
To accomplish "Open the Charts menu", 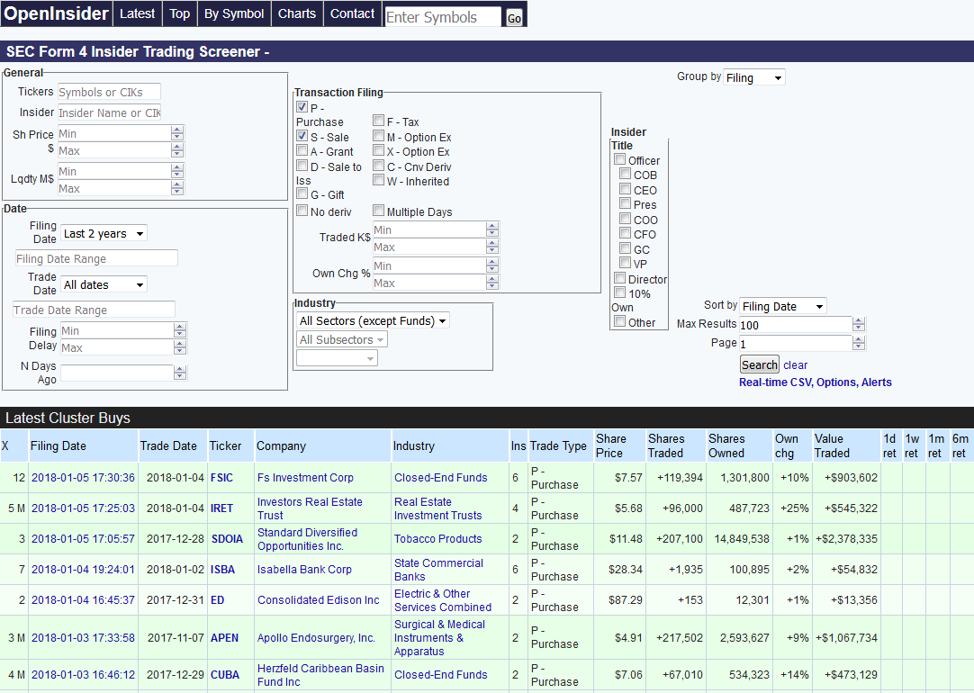I will coord(297,13).
